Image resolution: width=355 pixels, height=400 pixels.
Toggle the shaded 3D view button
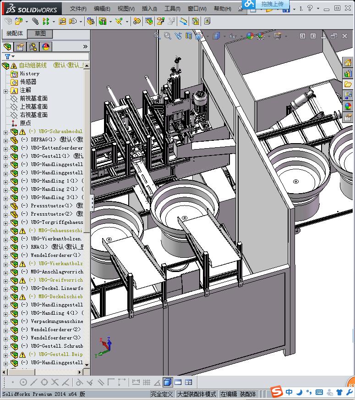point(167,382)
